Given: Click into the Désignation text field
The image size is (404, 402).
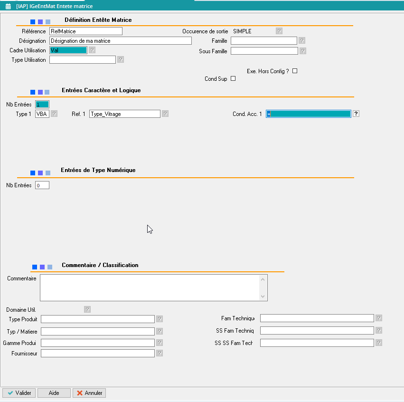Looking at the screenshot, I should tap(120, 41).
